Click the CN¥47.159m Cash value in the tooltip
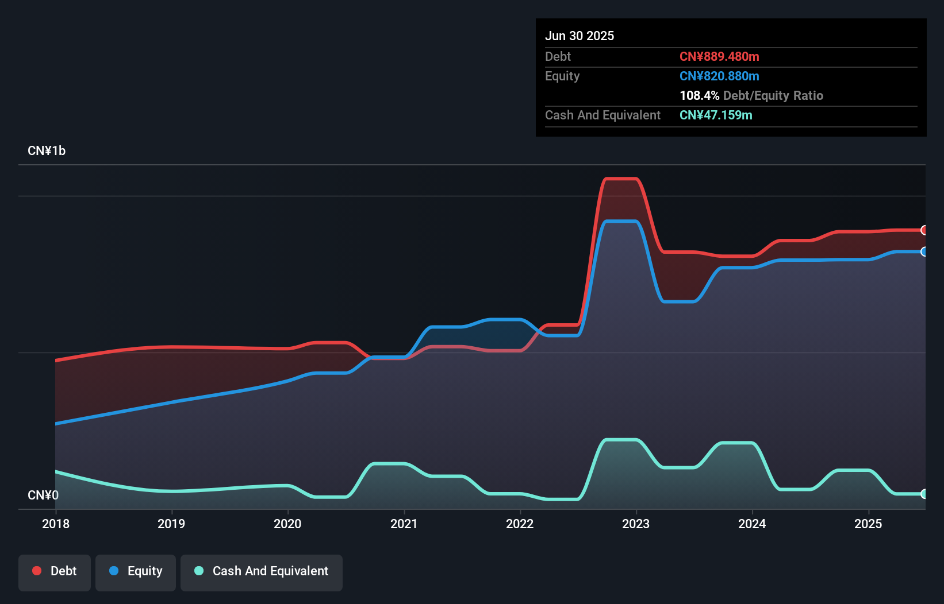Image resolution: width=944 pixels, height=604 pixels. coord(715,115)
